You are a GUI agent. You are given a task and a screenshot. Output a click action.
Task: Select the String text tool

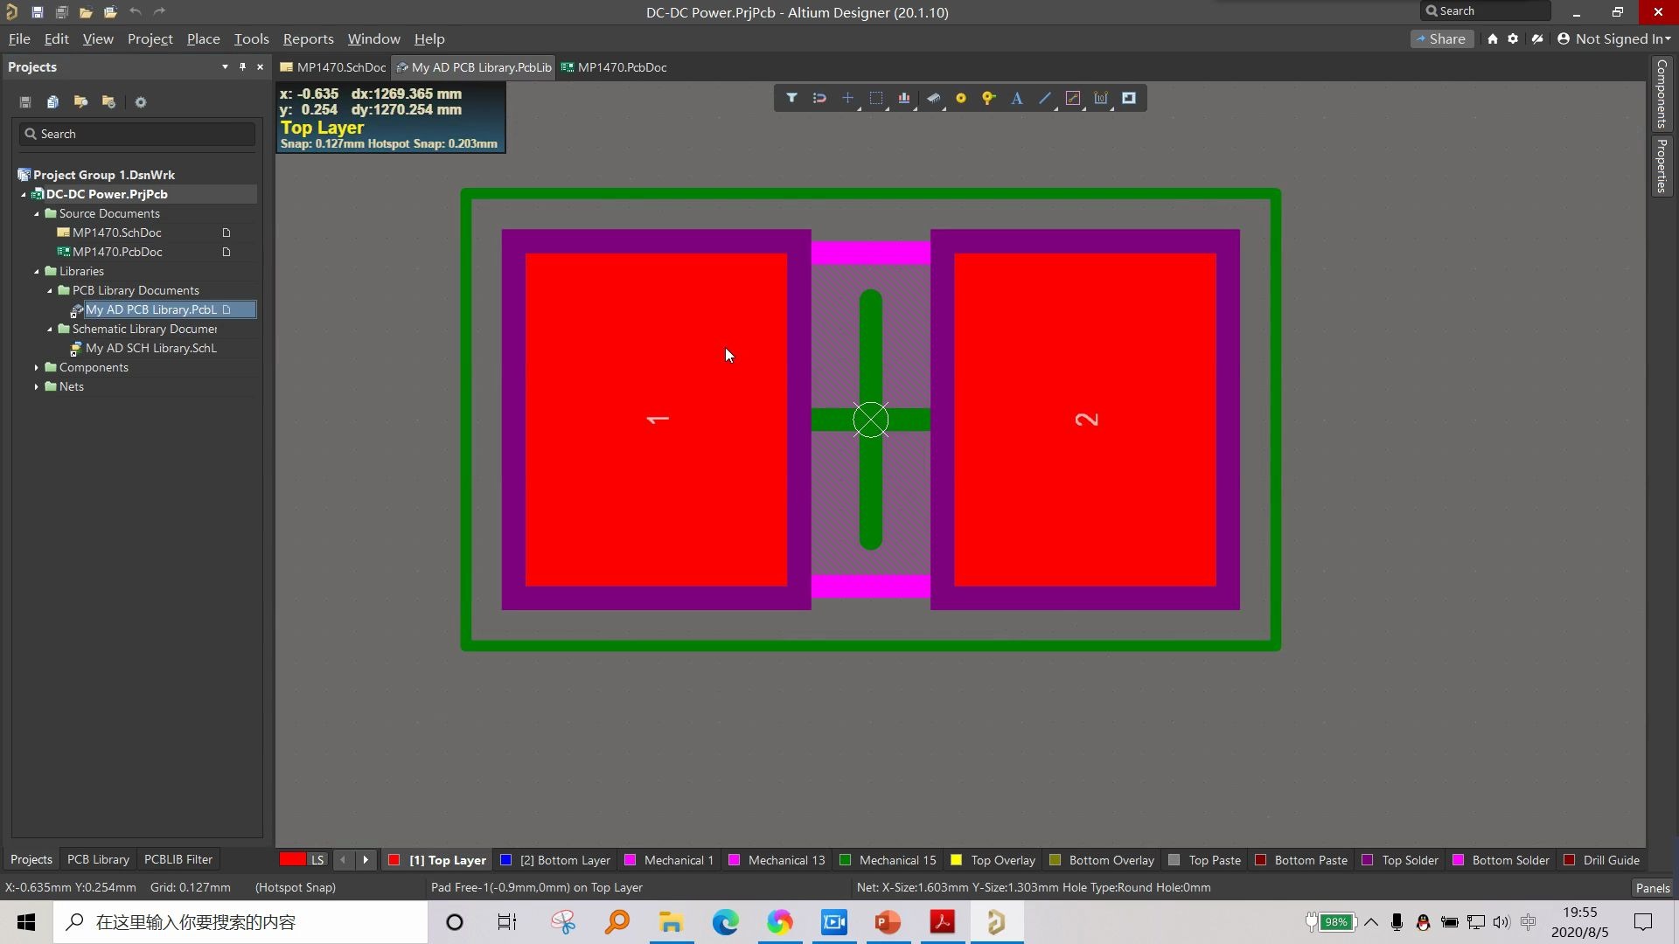pyautogui.click(x=1017, y=98)
